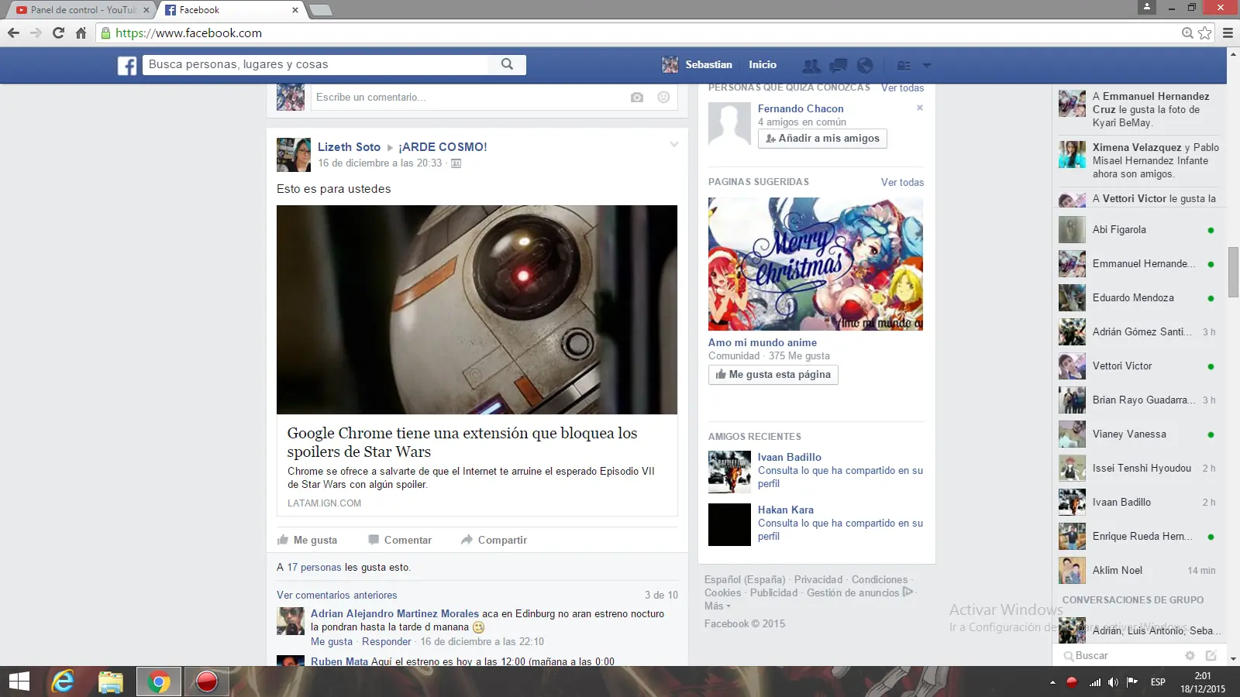This screenshot has width=1240, height=697.
Task: Open chat with Abi Figarola
Action: [1138, 230]
